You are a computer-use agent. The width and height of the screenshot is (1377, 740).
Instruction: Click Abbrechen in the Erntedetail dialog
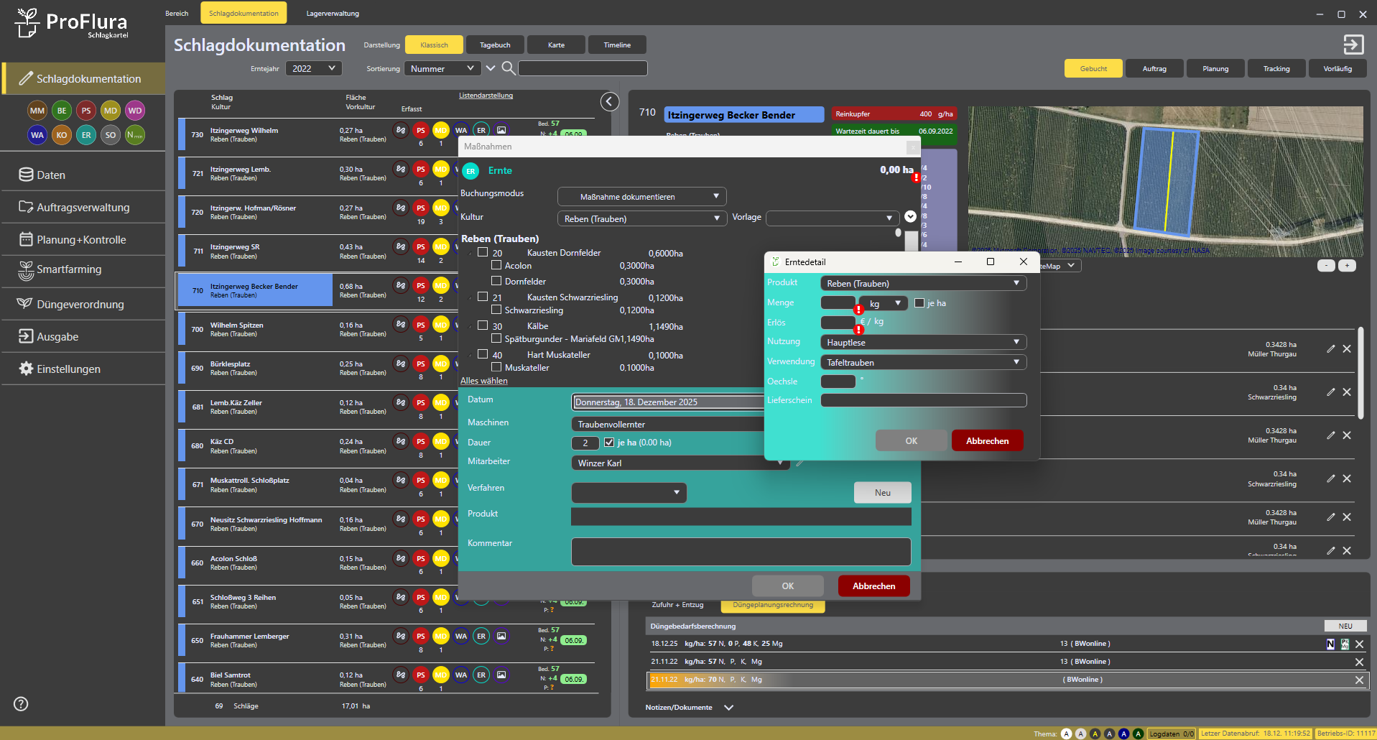pyautogui.click(x=987, y=441)
